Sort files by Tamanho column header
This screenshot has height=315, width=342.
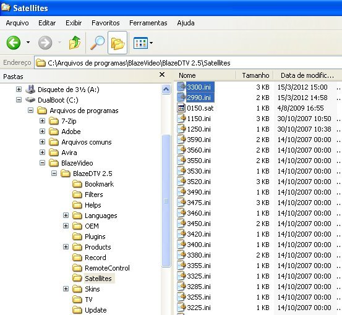[x=255, y=75]
